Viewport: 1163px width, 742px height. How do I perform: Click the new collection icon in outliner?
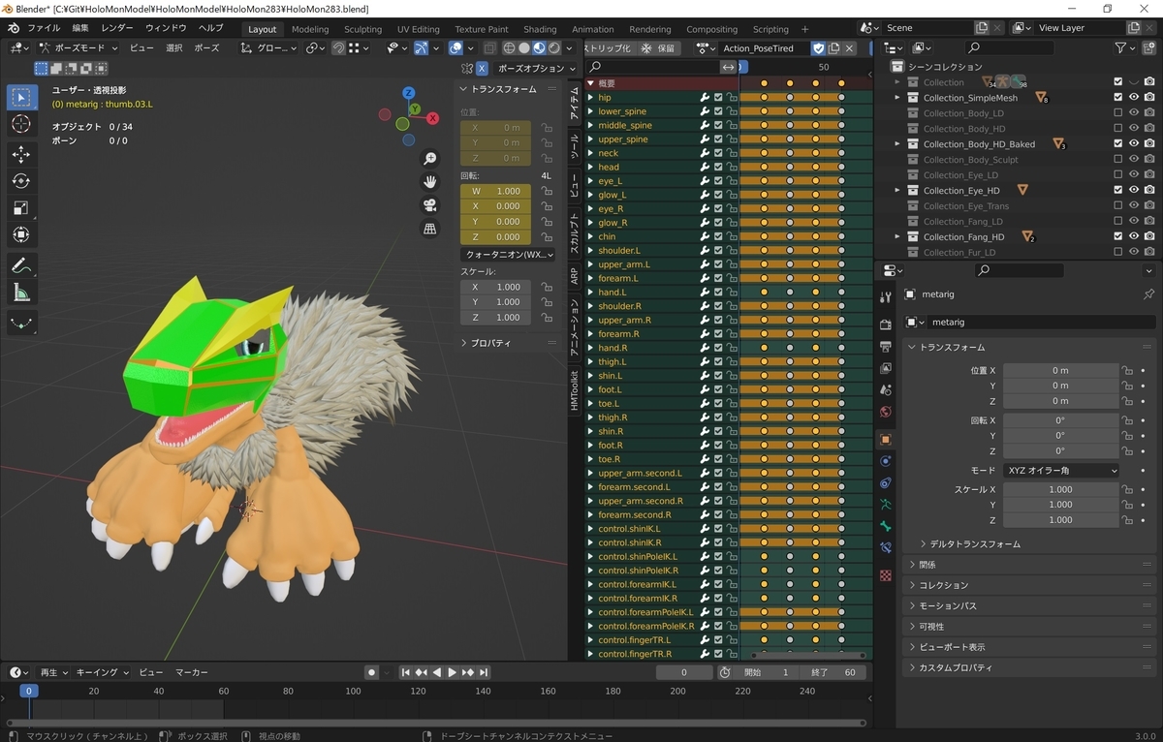[1148, 47]
